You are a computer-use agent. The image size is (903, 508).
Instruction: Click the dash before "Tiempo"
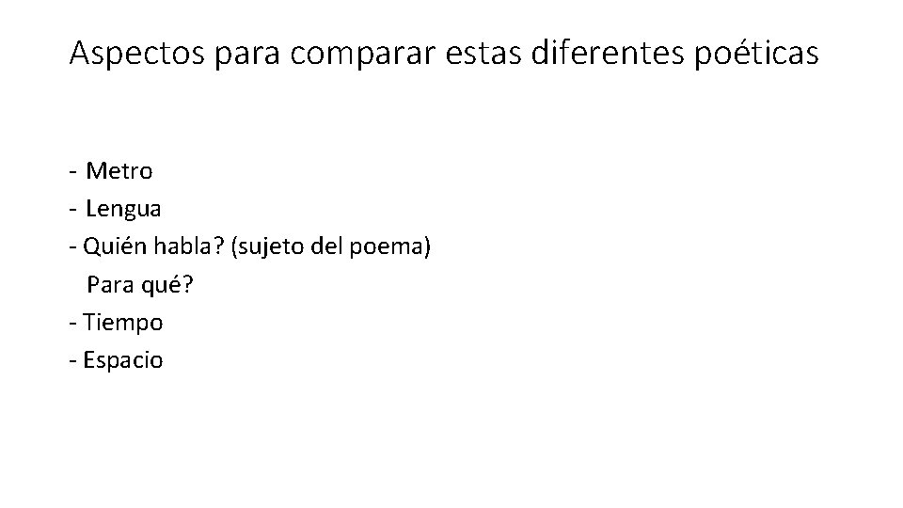[x=73, y=323]
